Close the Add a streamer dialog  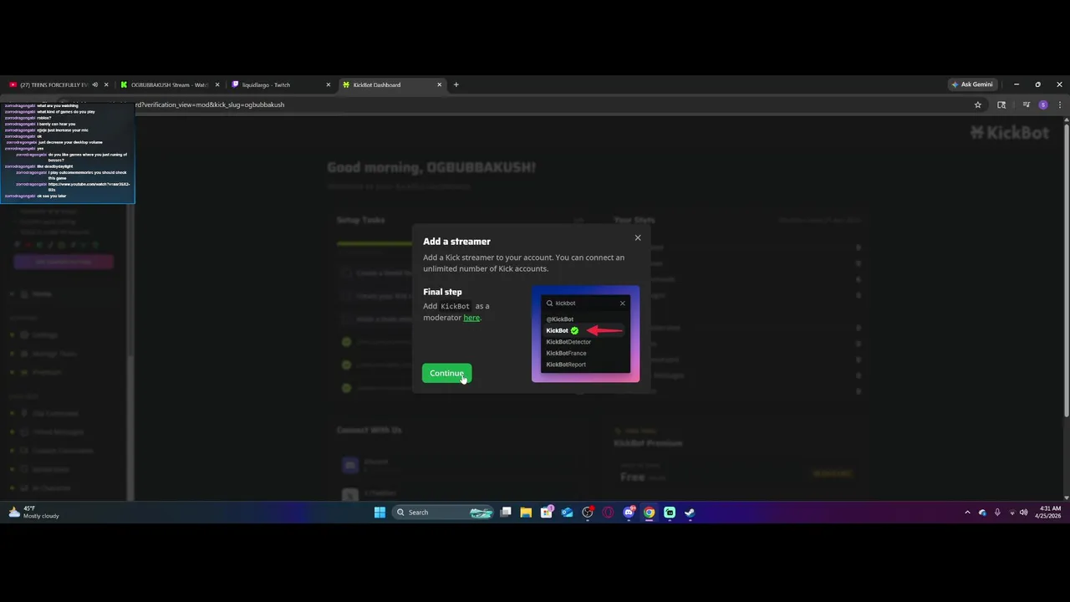(x=638, y=237)
